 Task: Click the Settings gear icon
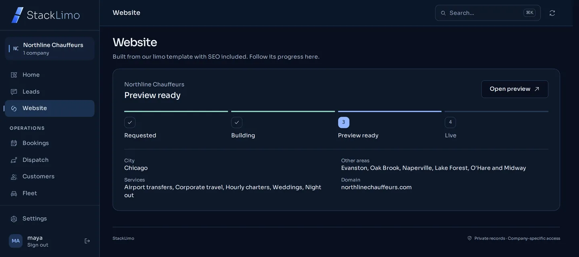coord(14,219)
